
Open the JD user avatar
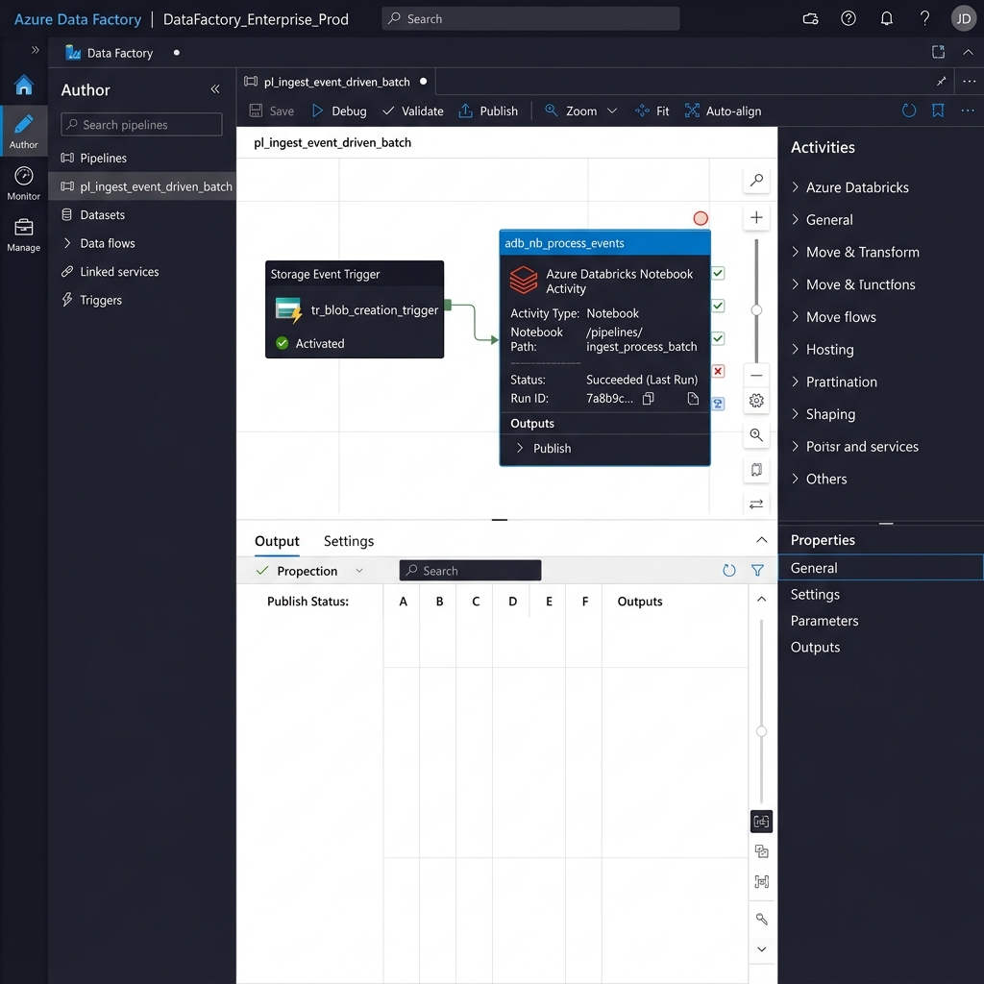pyautogui.click(x=963, y=19)
